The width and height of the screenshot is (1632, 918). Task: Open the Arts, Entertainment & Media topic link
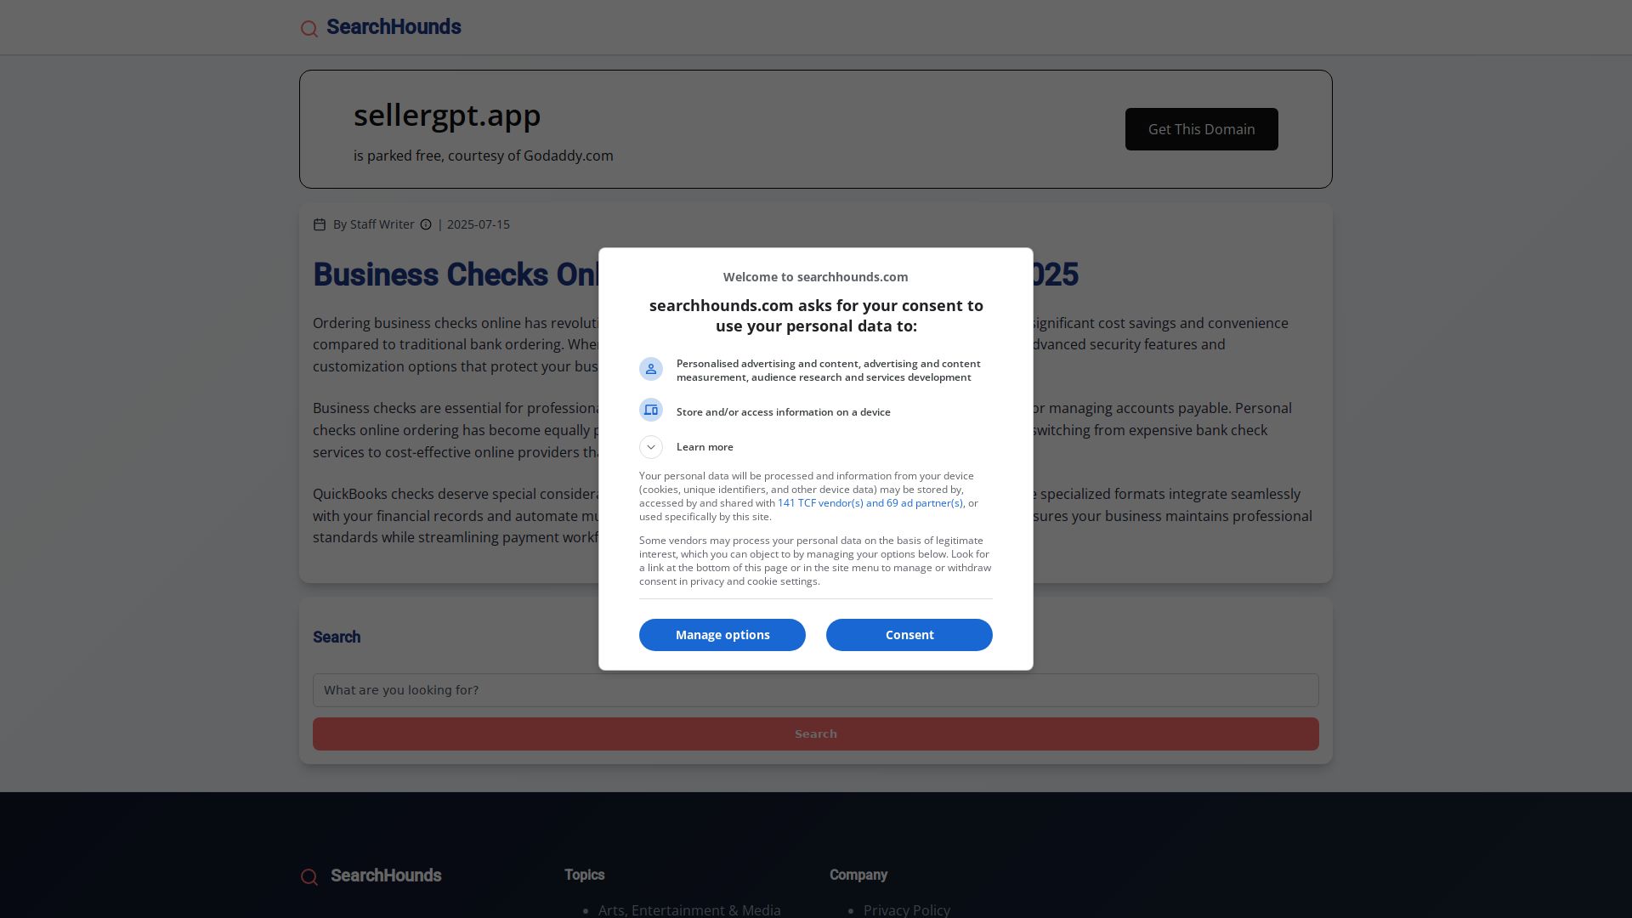(689, 909)
